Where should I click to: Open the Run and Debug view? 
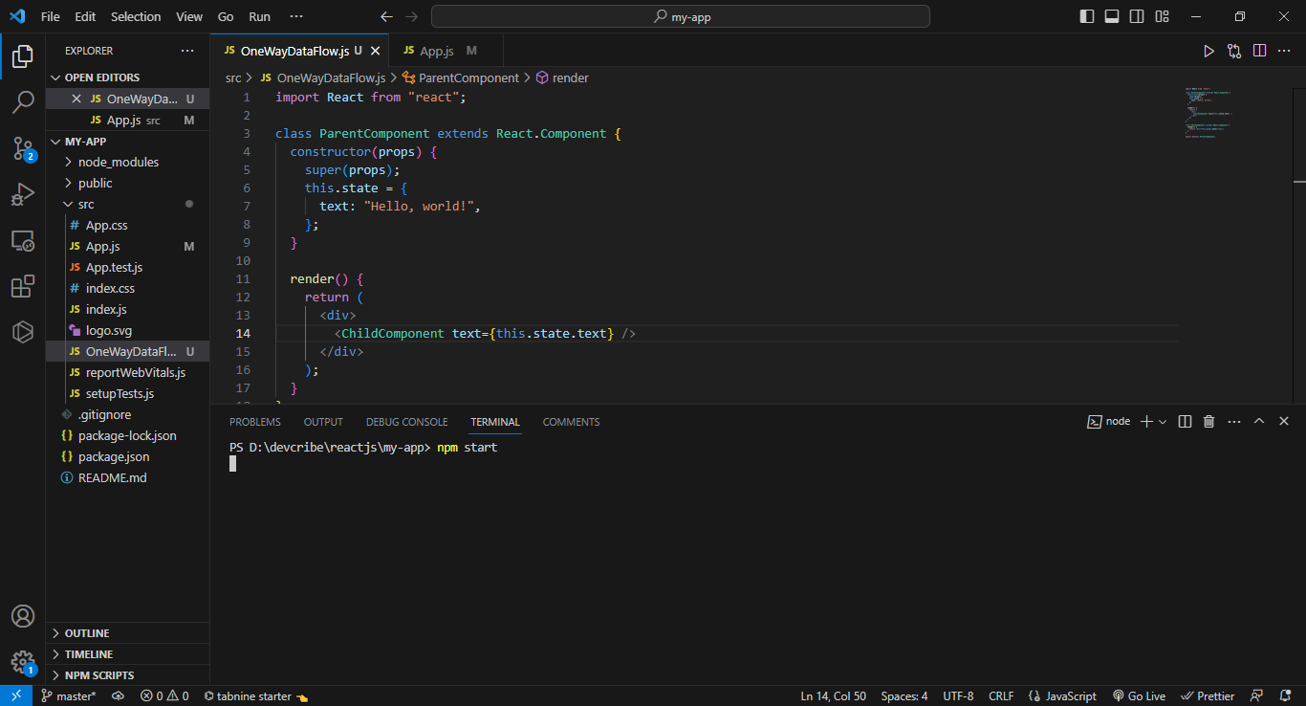click(23, 193)
